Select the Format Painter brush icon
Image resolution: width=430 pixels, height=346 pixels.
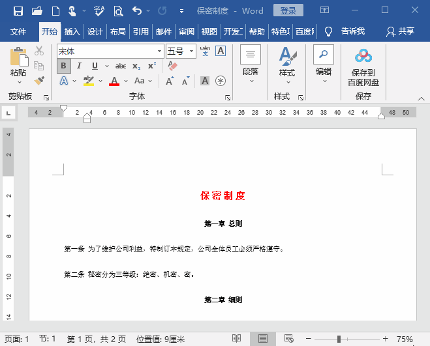pyautogui.click(x=38, y=80)
